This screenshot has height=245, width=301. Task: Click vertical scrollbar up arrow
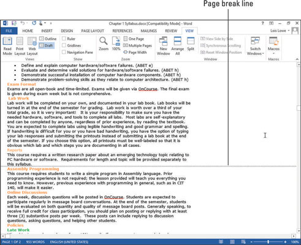click(x=299, y=64)
